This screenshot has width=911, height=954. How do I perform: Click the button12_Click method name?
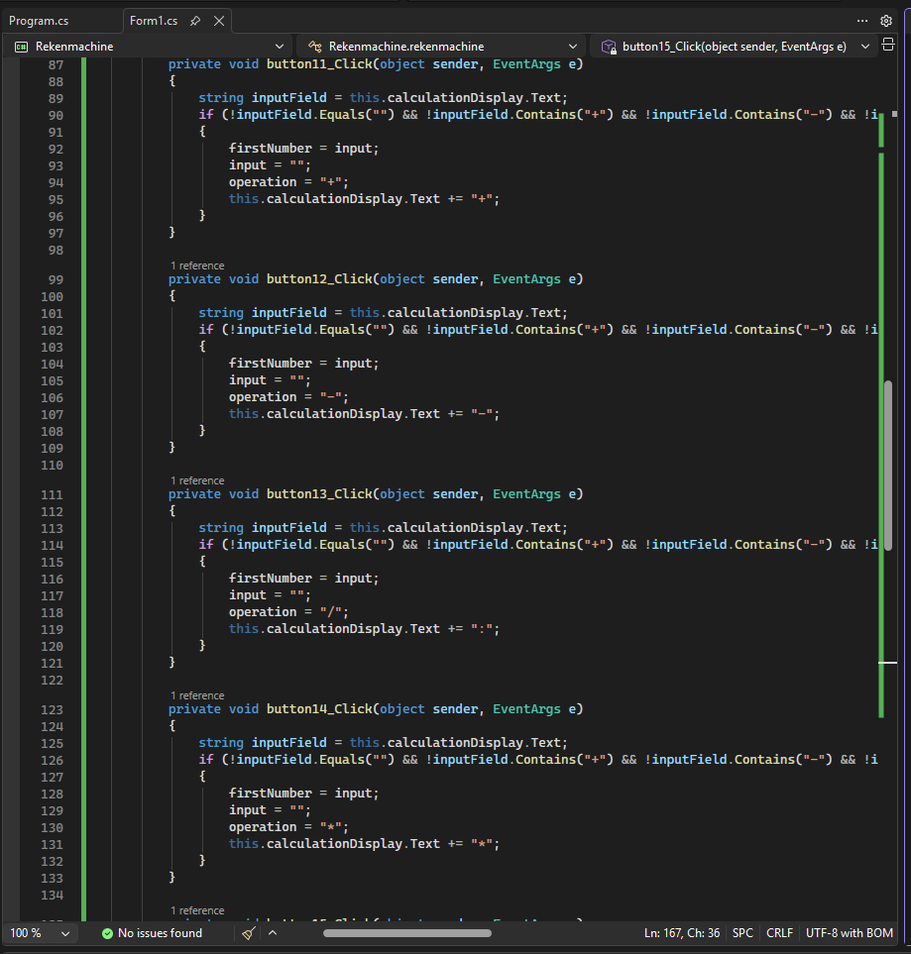[x=319, y=279]
